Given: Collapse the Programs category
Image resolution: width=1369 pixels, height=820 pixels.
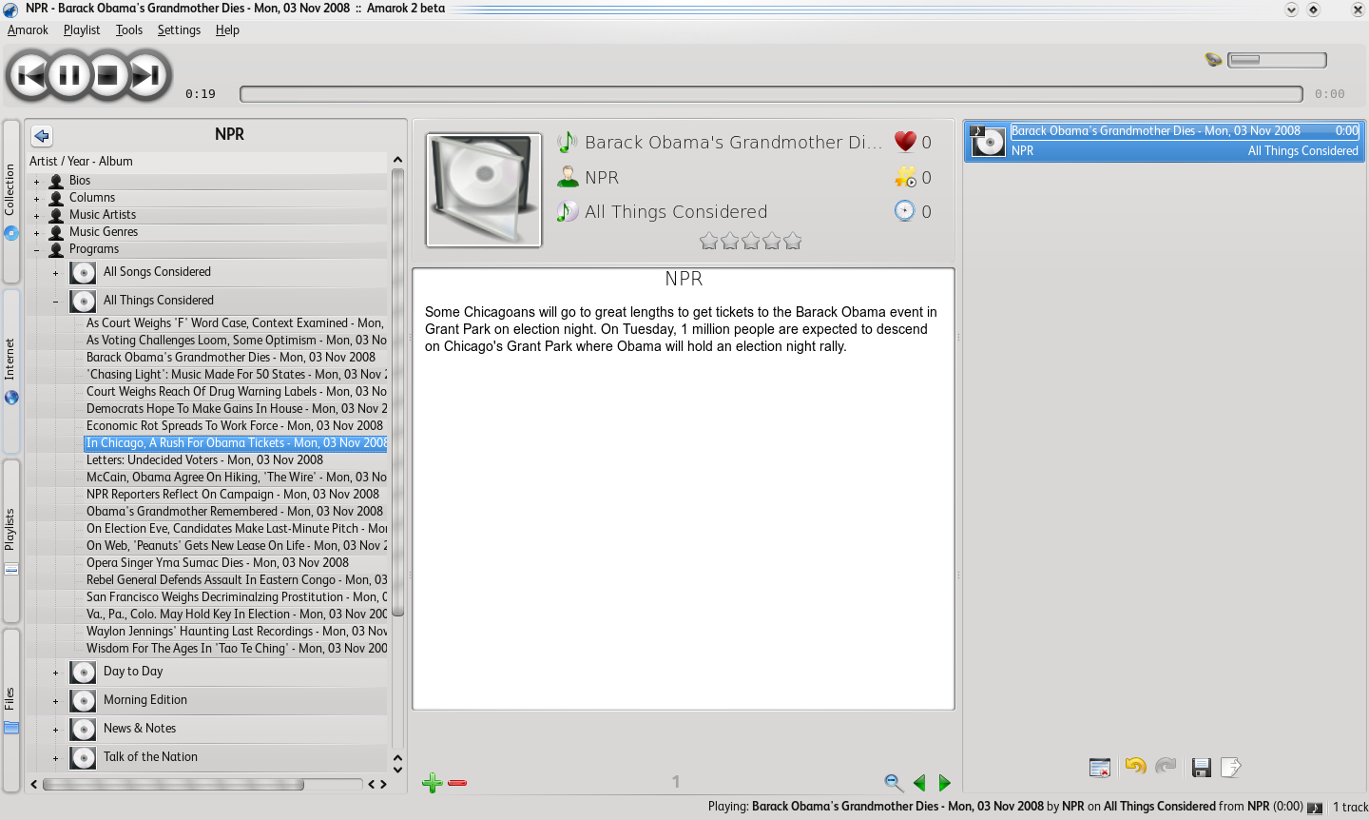Looking at the screenshot, I should [x=36, y=249].
